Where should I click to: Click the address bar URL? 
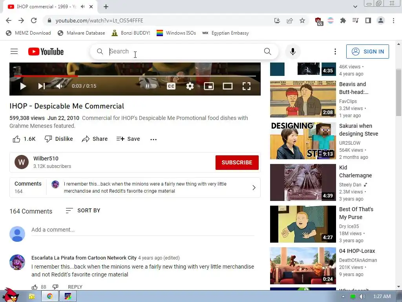tap(99, 20)
